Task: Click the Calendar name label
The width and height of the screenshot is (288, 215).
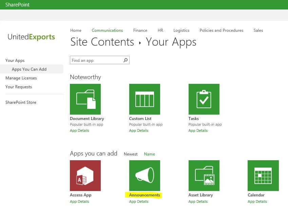Action: point(256,195)
